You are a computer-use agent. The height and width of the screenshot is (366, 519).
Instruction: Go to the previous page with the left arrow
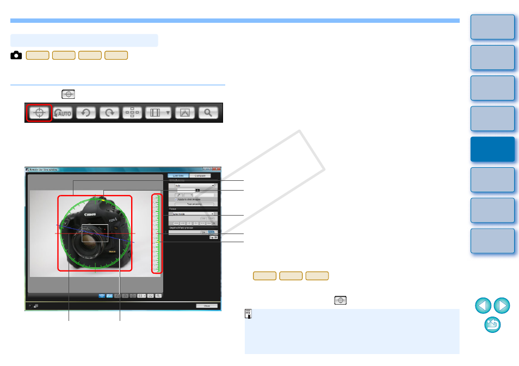coord(483,306)
